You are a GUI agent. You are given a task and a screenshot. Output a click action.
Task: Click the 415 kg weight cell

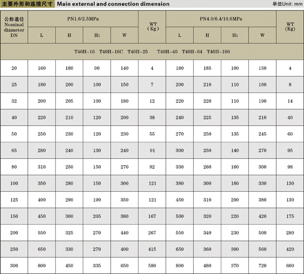[152, 249]
